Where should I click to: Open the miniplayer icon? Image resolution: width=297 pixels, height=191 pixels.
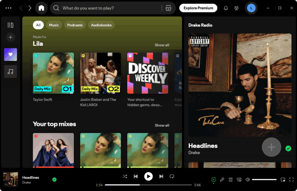pyautogui.click(x=283, y=179)
